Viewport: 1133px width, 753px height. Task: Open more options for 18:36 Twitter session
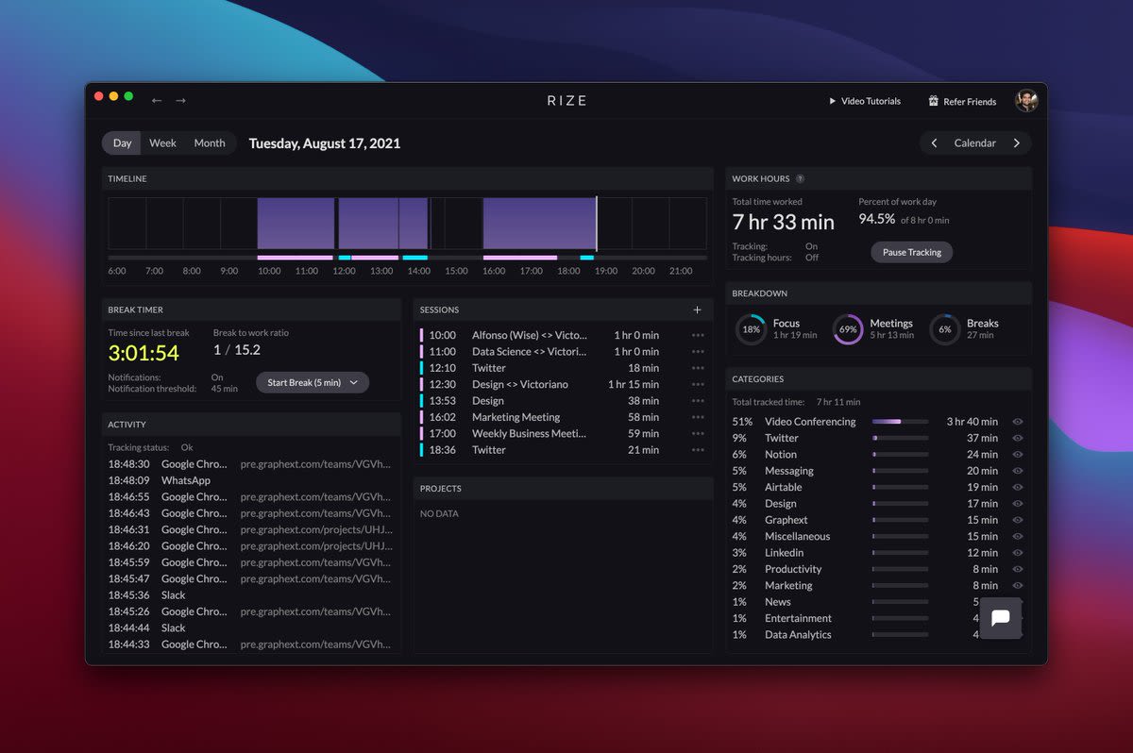(698, 450)
